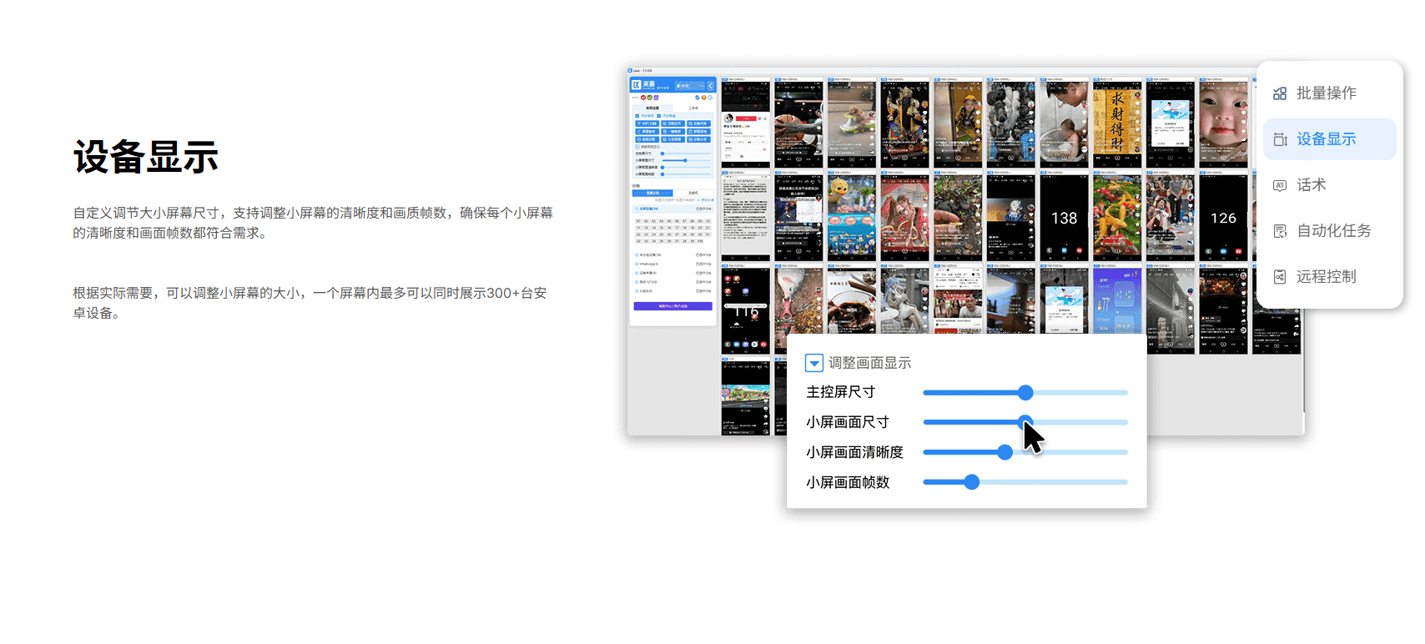
Task: Click the 批量操作 icon in the side menu
Action: point(1279,93)
